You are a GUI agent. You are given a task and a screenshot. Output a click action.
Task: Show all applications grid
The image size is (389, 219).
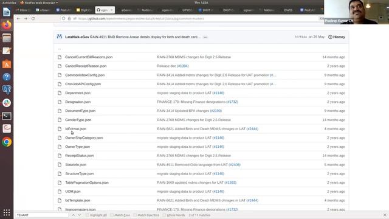7,212
